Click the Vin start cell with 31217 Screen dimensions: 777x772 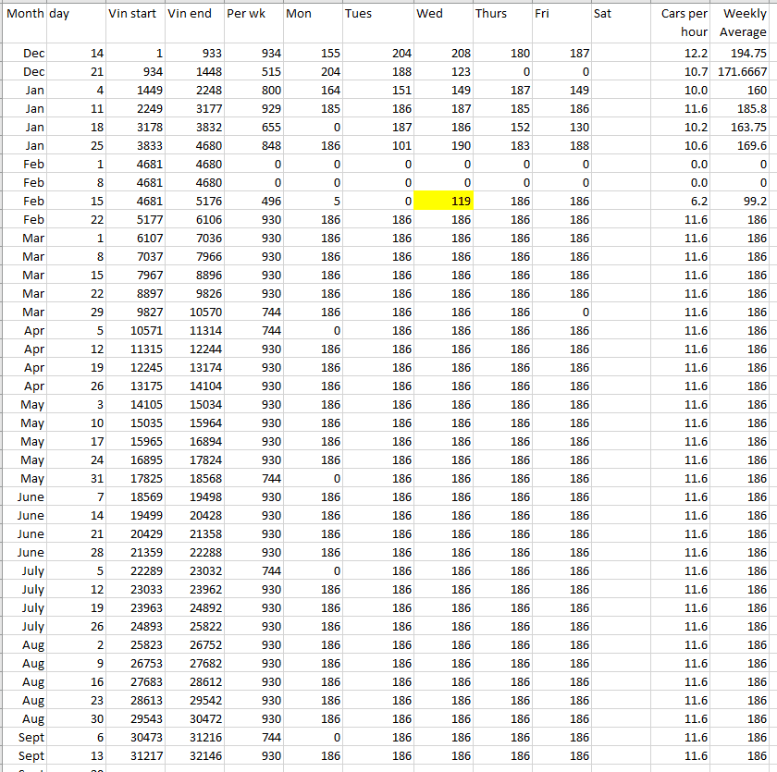click(x=135, y=755)
